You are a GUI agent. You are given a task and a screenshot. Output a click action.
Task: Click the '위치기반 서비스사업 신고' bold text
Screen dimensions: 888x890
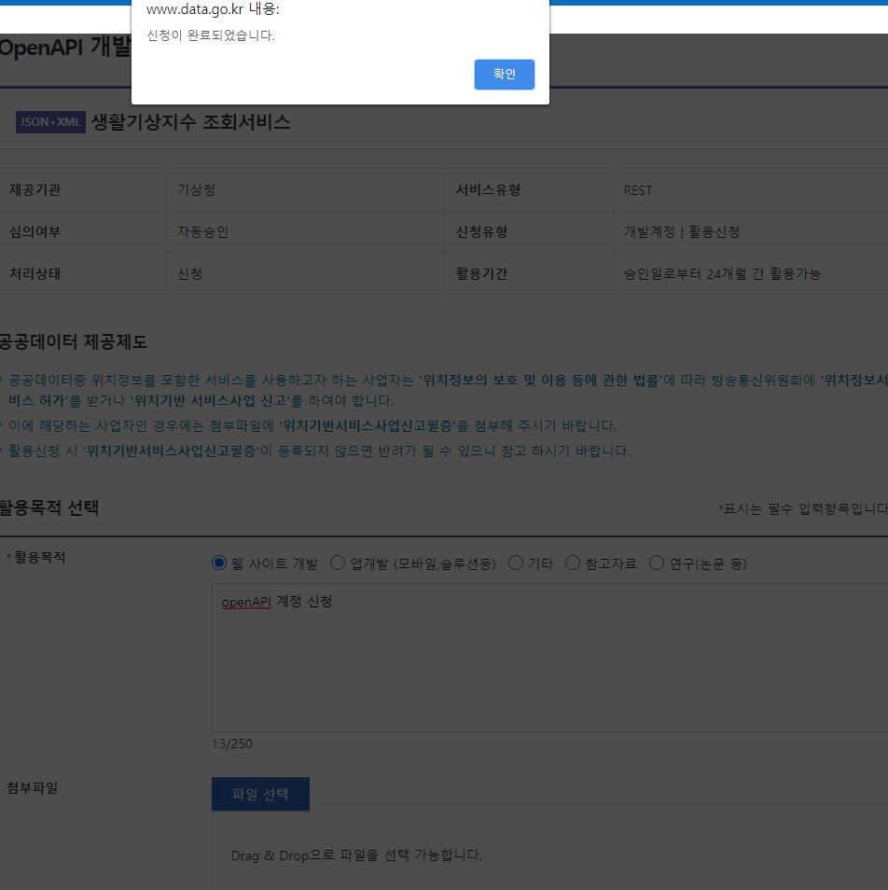point(211,400)
